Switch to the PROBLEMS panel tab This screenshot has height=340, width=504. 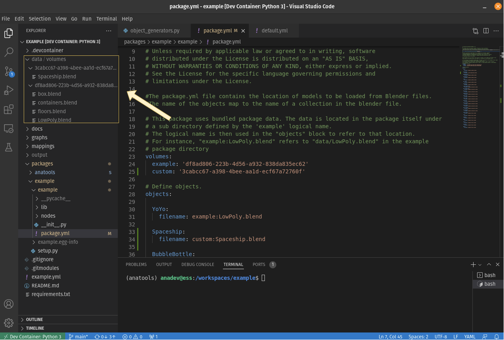136,264
